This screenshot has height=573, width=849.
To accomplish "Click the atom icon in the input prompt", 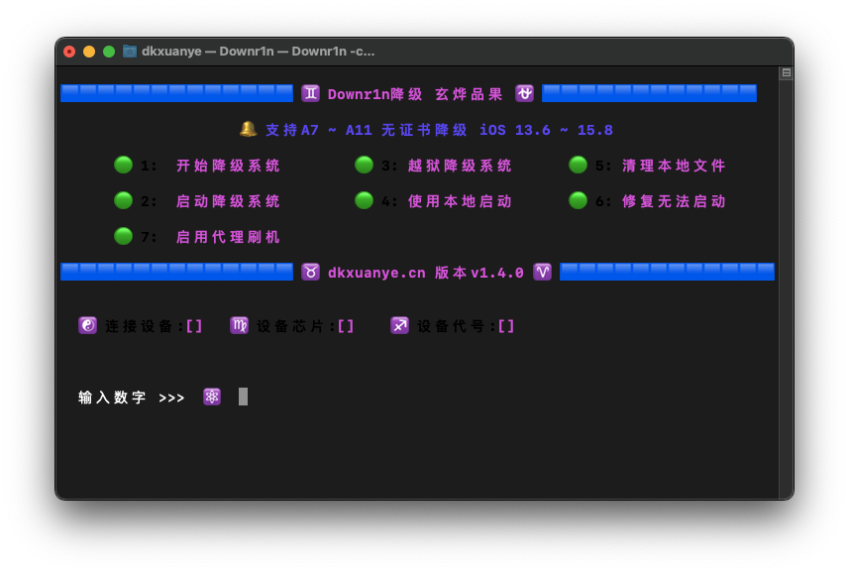I will point(212,397).
